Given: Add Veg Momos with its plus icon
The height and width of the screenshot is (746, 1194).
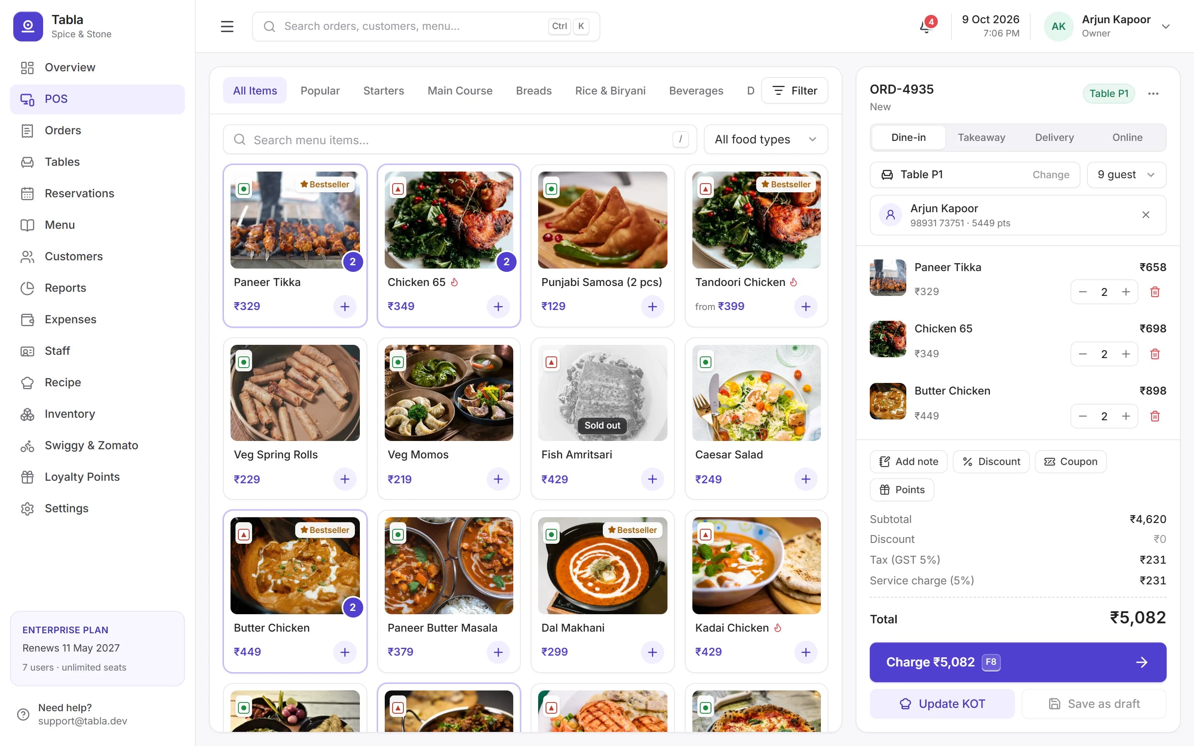Looking at the screenshot, I should (498, 479).
